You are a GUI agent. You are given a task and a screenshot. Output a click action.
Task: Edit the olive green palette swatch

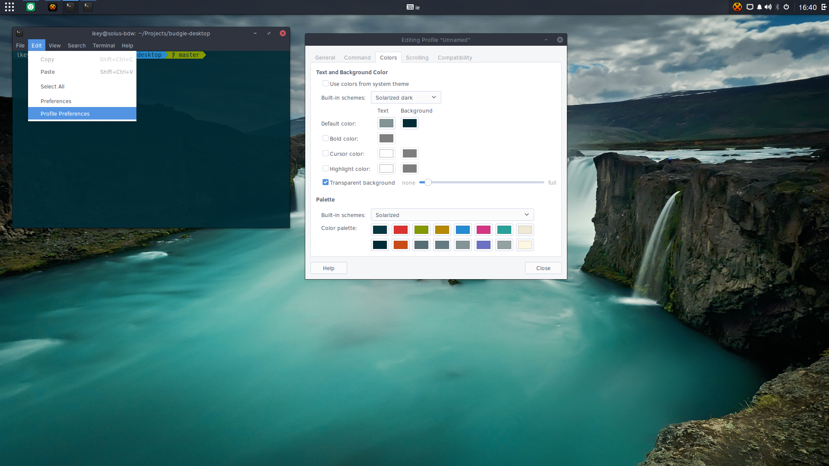click(421, 230)
